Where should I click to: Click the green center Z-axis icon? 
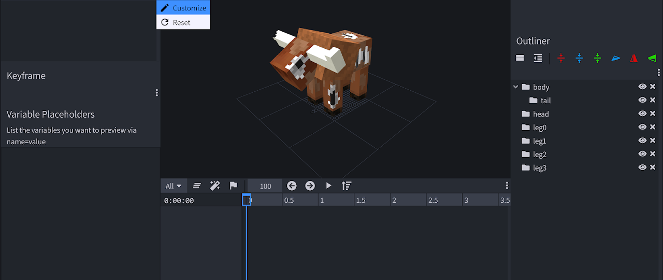(597, 59)
